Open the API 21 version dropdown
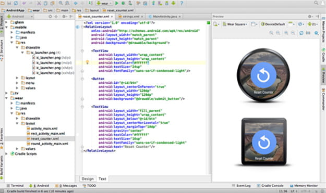The width and height of the screenshot is (326, 193). pos(312,24)
